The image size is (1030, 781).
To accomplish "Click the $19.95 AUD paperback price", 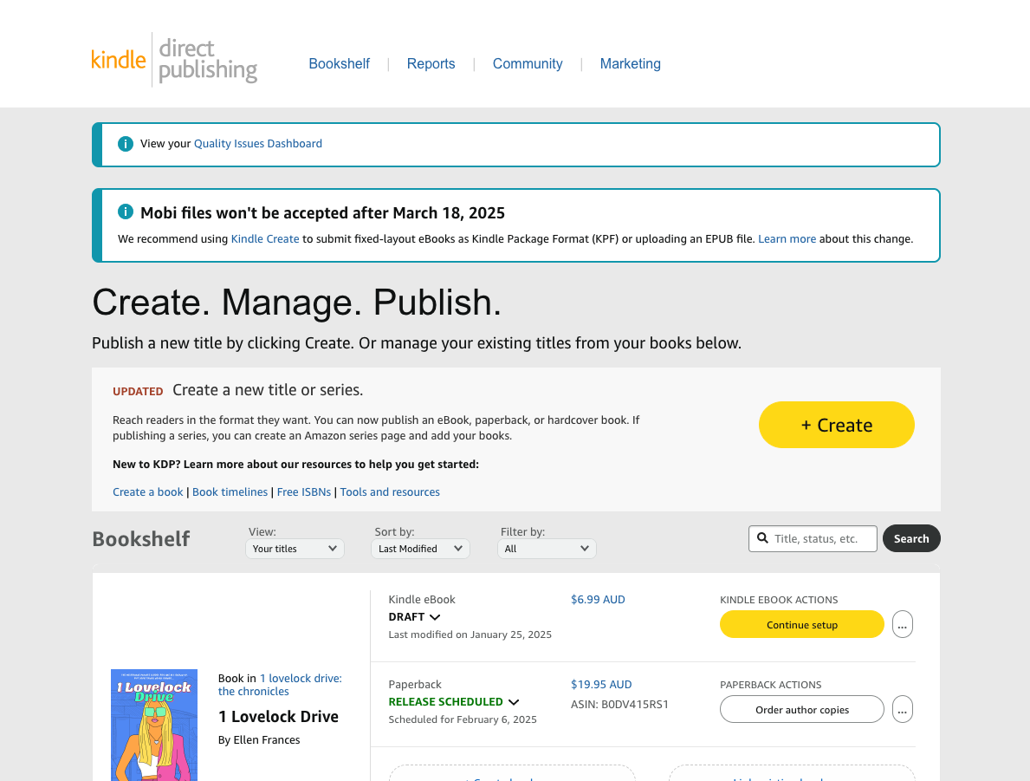I will pos(601,685).
